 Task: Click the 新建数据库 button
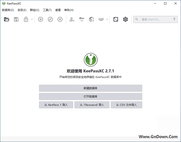point(90,88)
